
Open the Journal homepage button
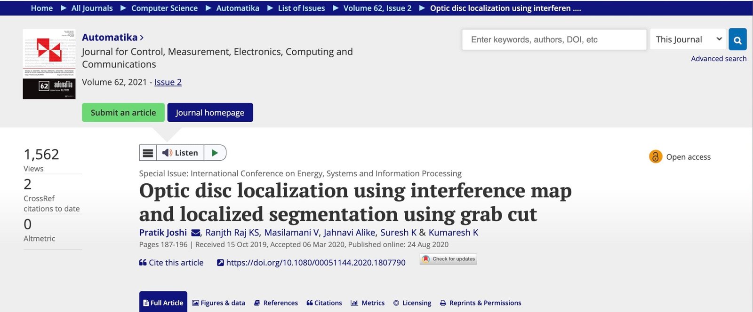point(210,112)
